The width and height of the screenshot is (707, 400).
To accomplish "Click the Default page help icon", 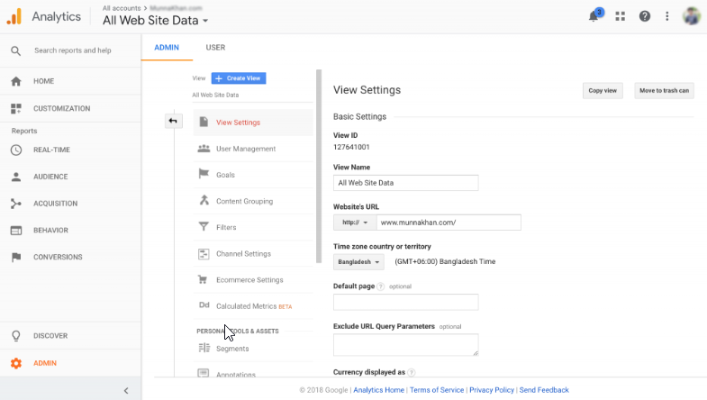I will [380, 286].
